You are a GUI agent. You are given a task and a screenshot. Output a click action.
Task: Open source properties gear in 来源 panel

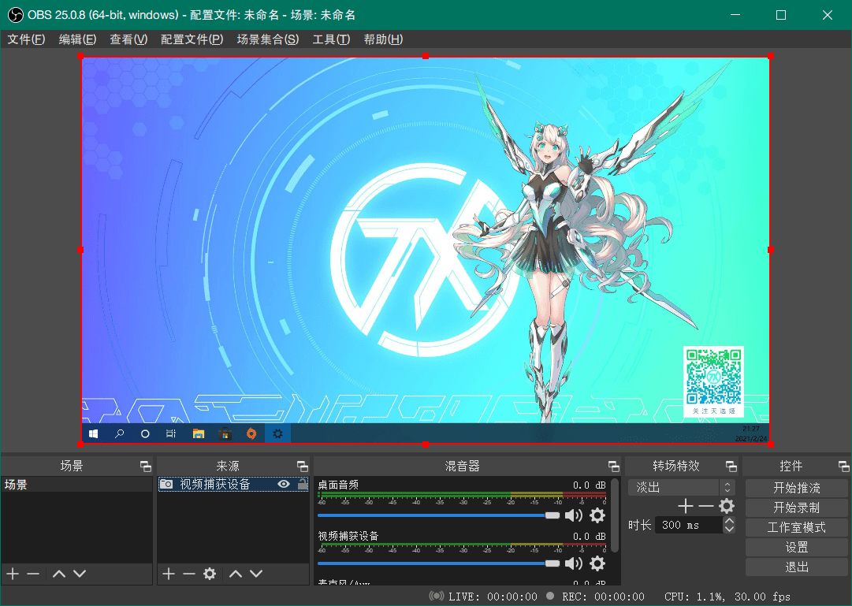210,574
